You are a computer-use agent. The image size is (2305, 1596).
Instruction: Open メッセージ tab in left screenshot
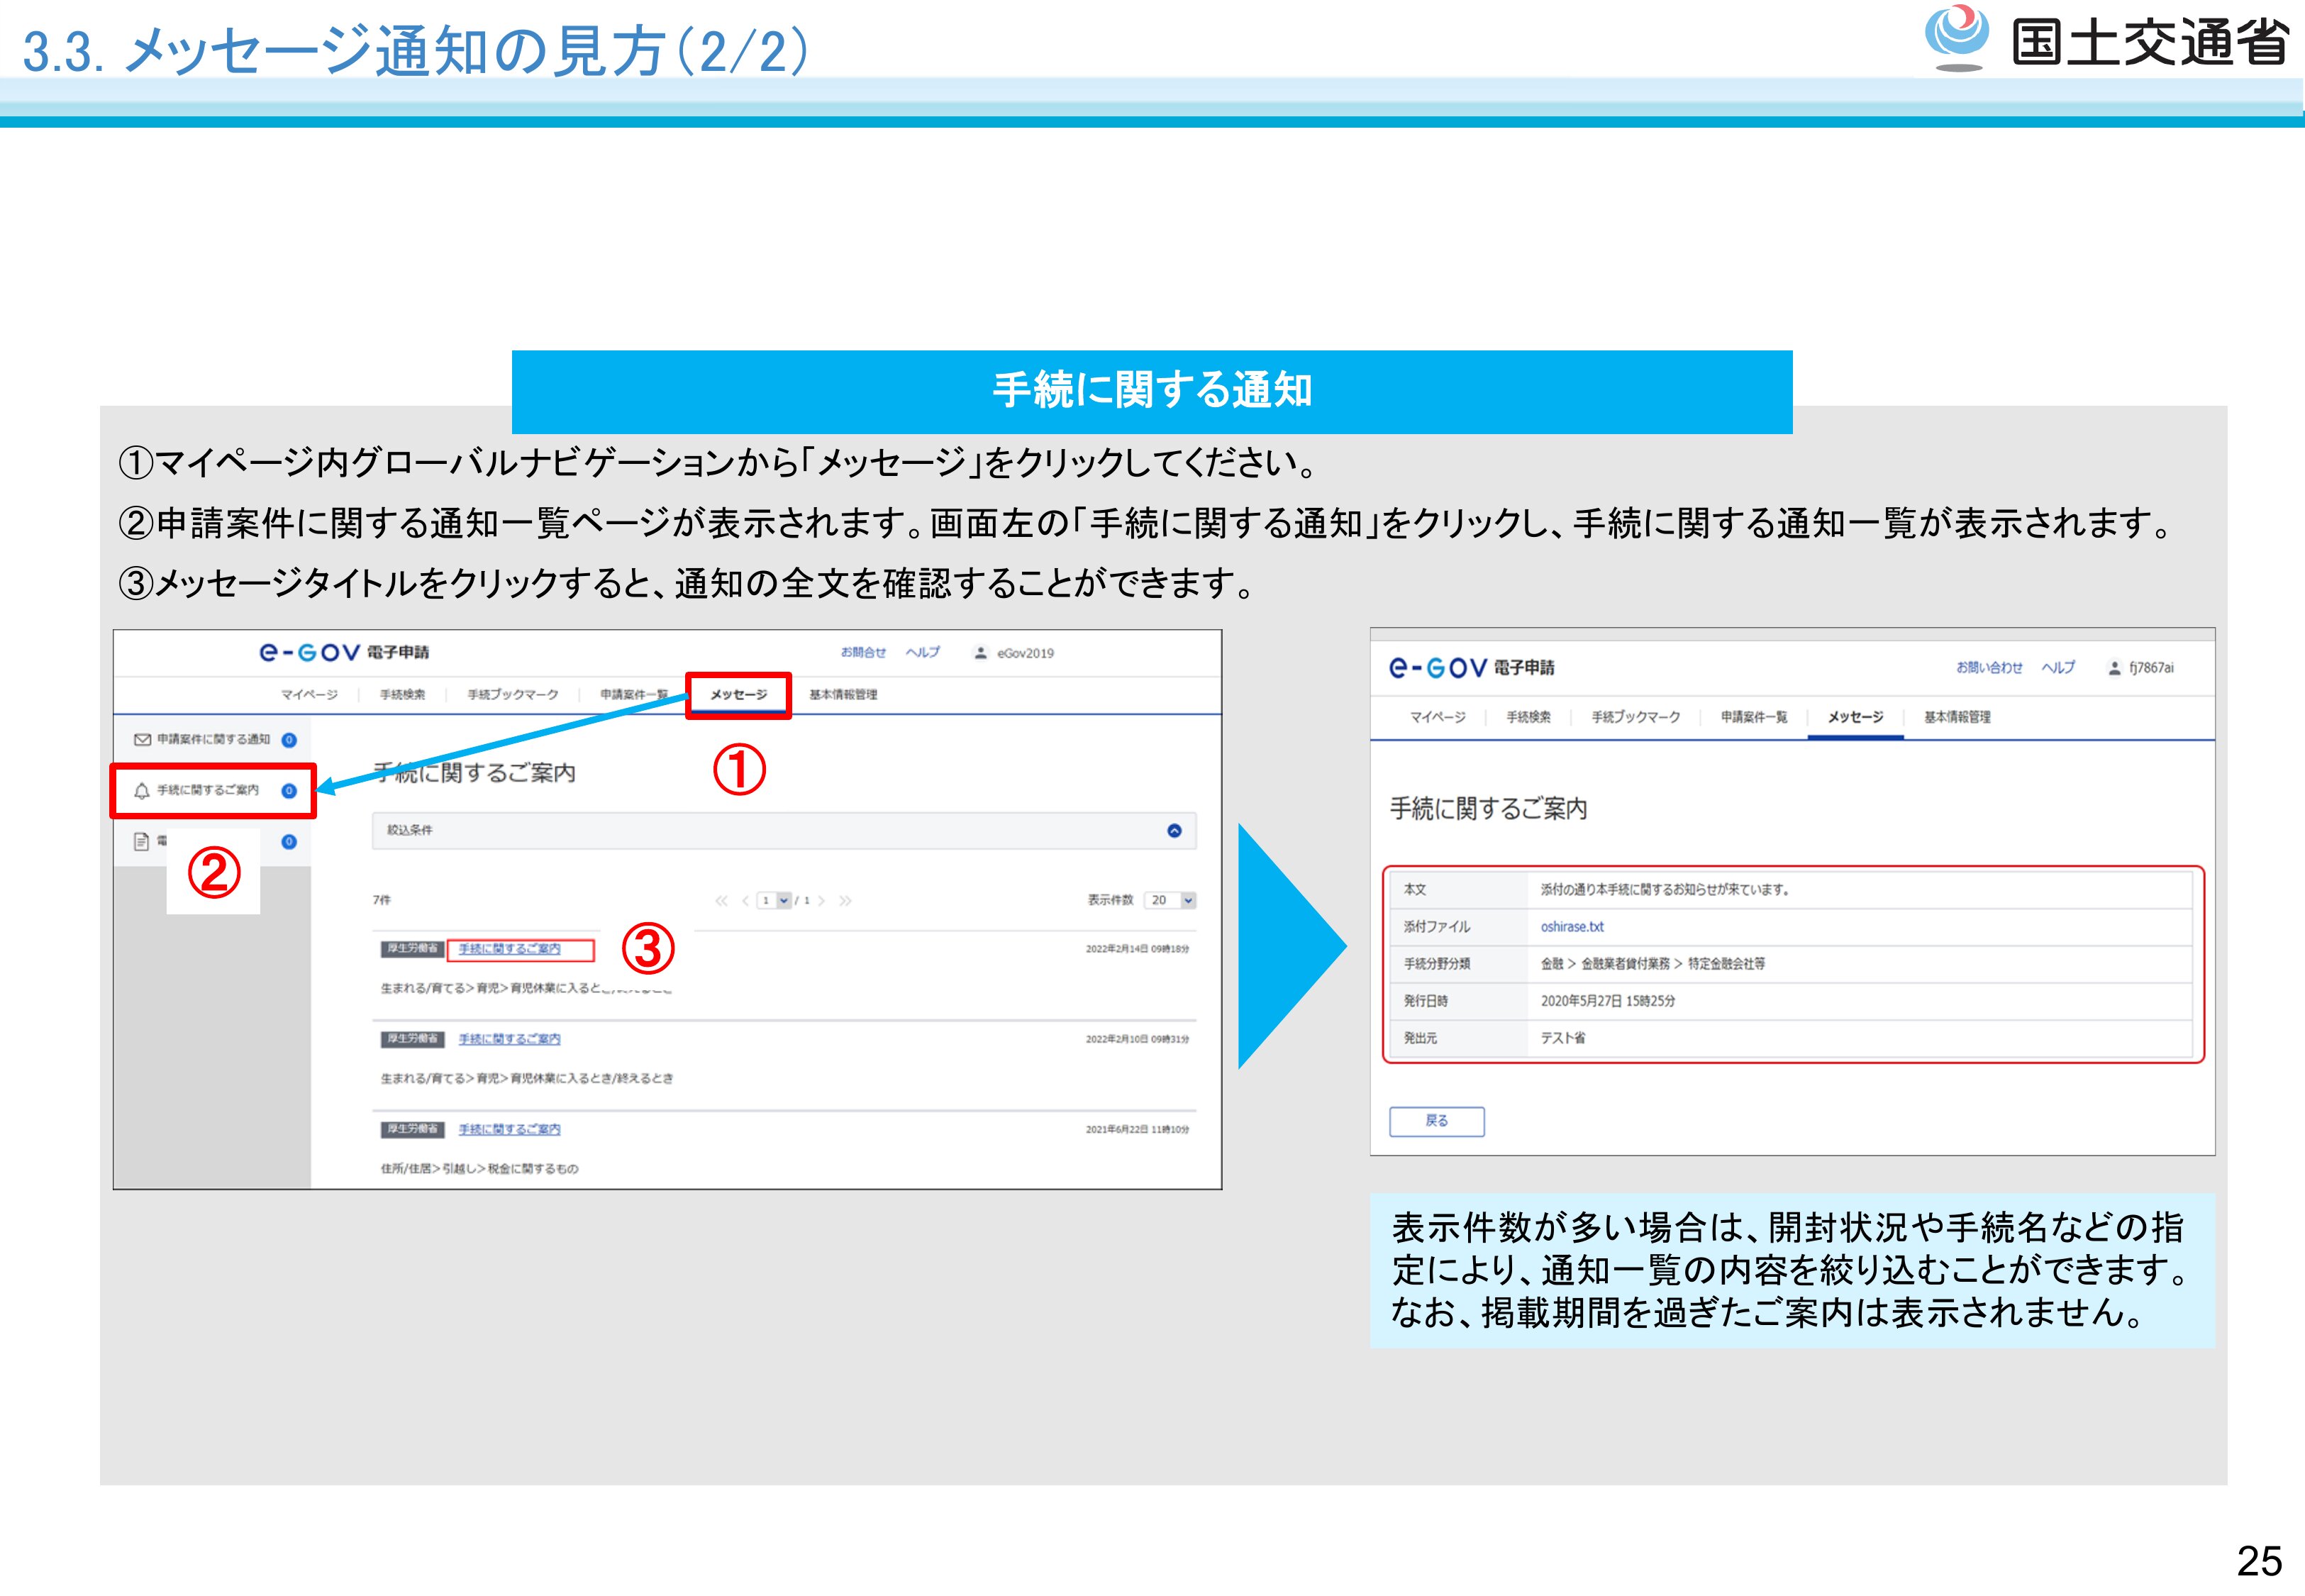pos(739,695)
